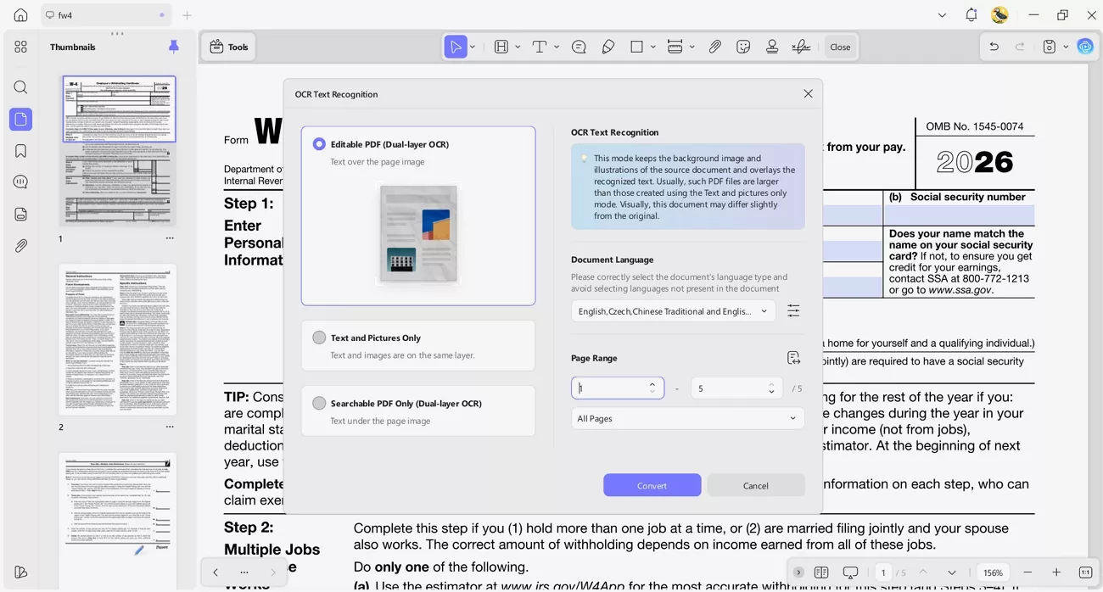Select page 2 thumbnail in the panel

pyautogui.click(x=118, y=339)
